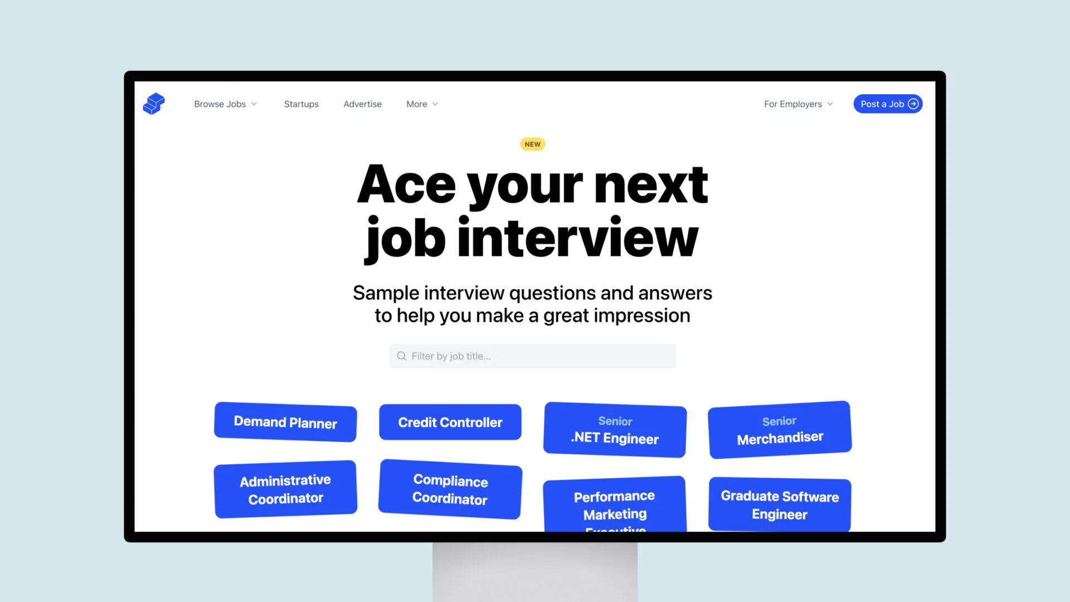
Task: Click the search/filter magnifying glass icon
Action: click(402, 356)
